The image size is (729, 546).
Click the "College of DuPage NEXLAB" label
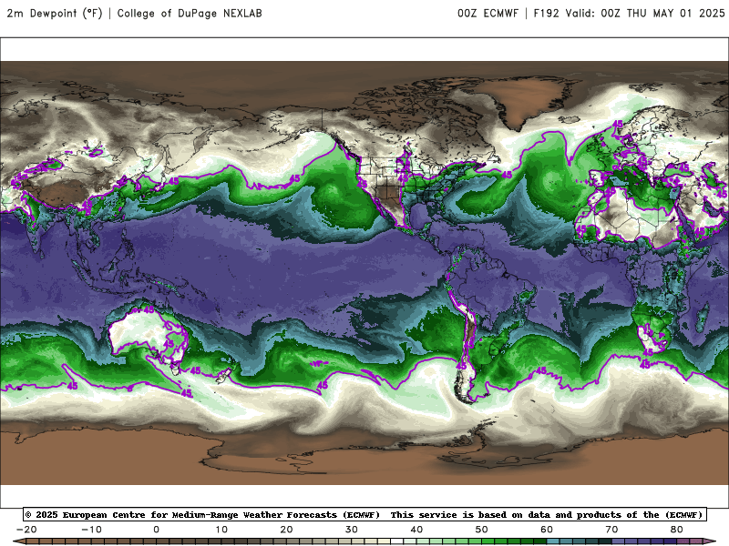pyautogui.click(x=190, y=14)
